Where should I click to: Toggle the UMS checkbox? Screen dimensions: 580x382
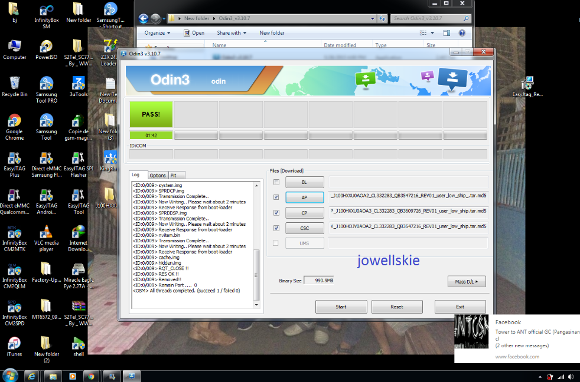(x=276, y=243)
